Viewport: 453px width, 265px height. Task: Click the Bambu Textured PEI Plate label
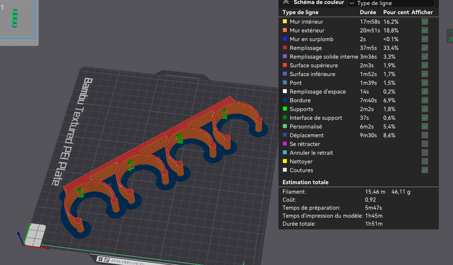click(x=72, y=132)
